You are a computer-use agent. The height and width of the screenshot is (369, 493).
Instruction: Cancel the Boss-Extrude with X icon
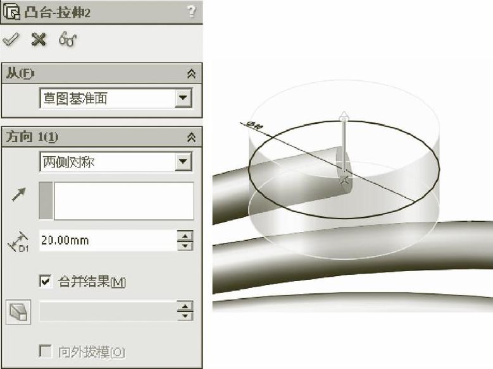tap(39, 40)
